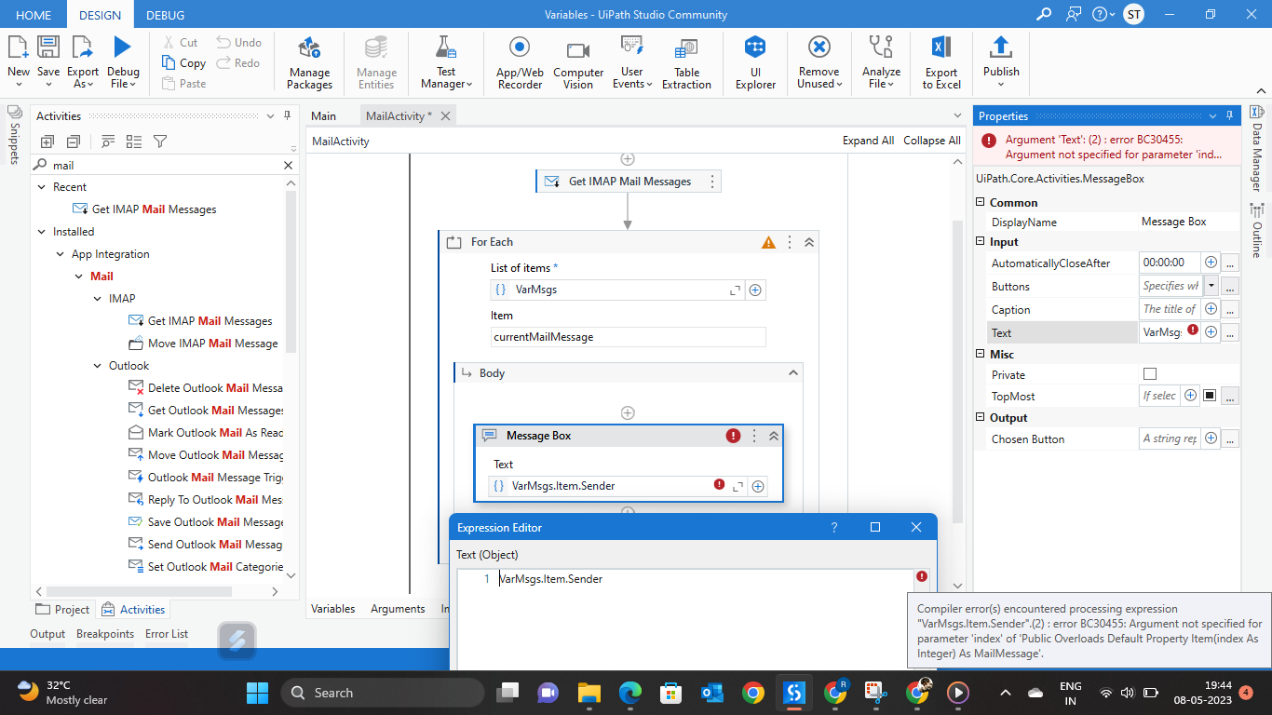Collapse the Input property group
Screen dimensions: 1272x715
point(980,242)
